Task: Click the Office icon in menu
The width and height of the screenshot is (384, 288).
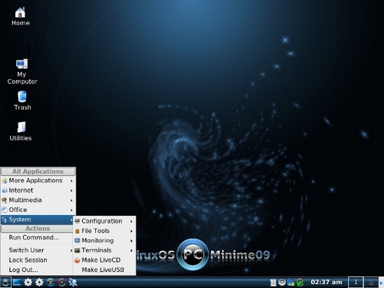Action: tap(5, 210)
